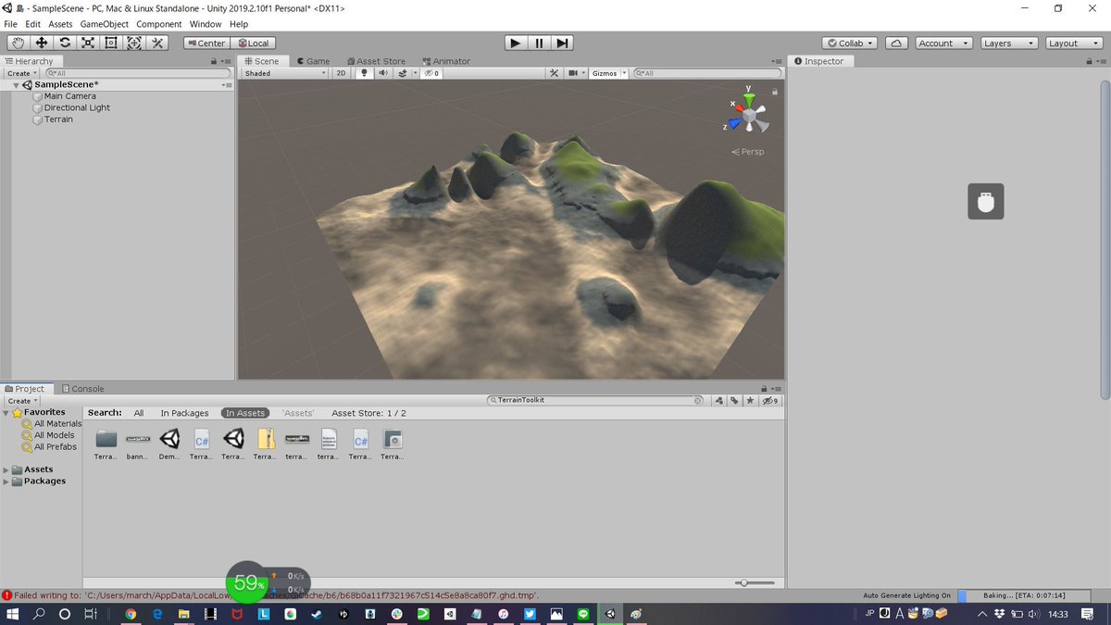Select the Move tool
This screenshot has height=625, width=1111.
coord(42,43)
